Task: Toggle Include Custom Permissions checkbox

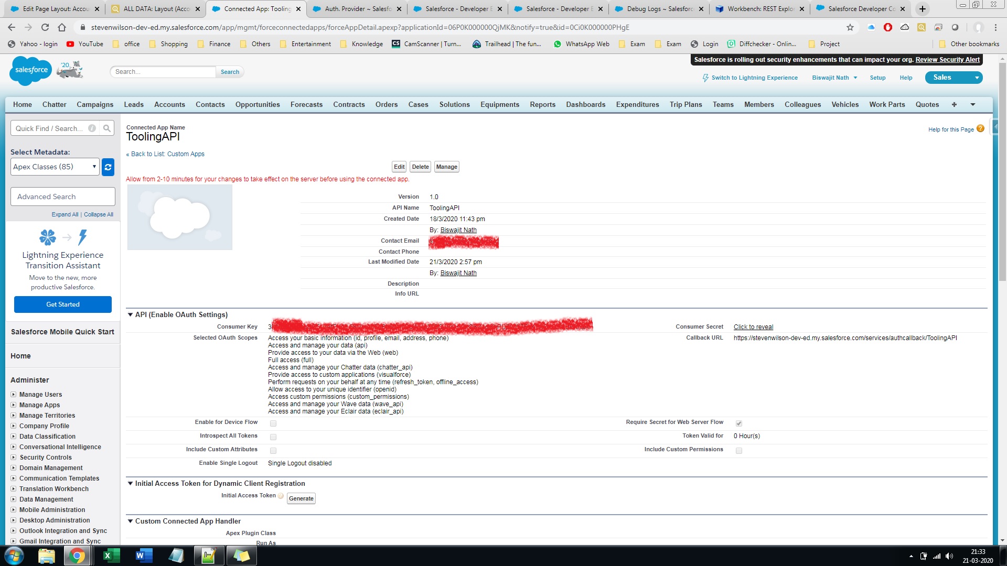Action: pos(739,451)
